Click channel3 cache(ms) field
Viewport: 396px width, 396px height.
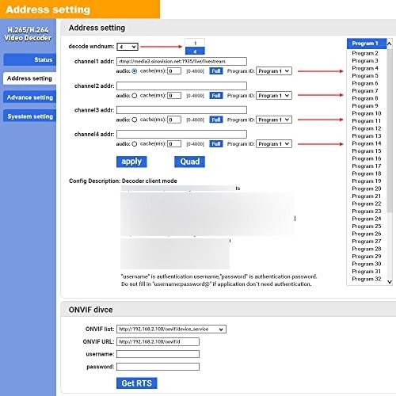(174, 120)
